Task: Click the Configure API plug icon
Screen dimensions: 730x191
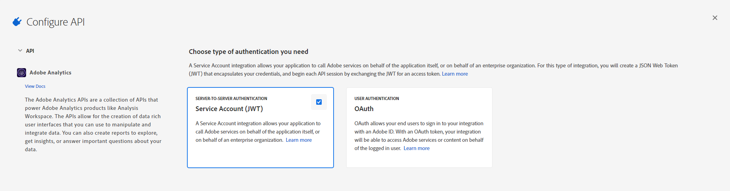Action: [x=17, y=22]
